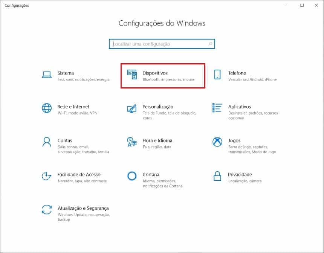Click the Contas heading
Screen dimensions: 324x253
(x=65, y=140)
